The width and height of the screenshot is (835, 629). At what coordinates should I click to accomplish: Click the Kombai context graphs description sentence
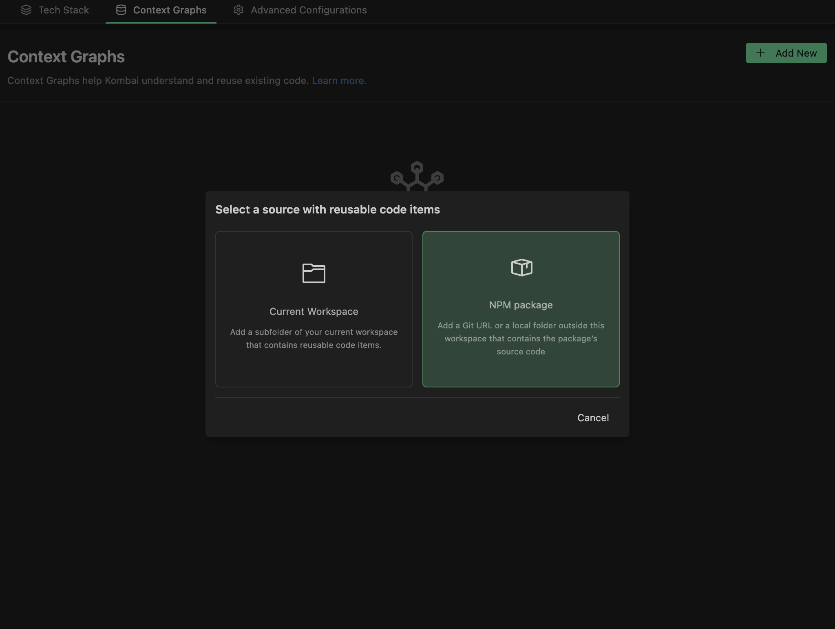(x=158, y=81)
